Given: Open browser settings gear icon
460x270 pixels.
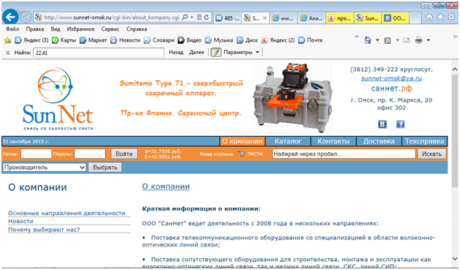Looking at the screenshot, I should (451, 17).
